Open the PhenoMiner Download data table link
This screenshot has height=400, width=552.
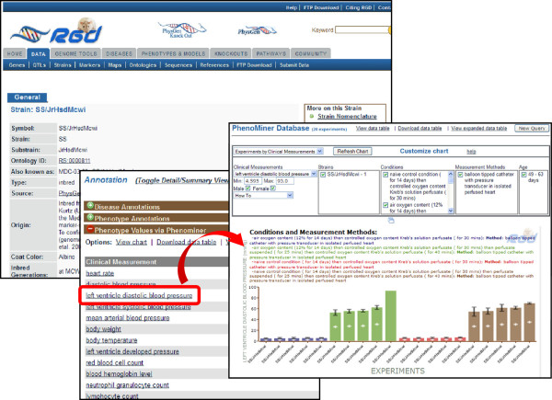point(420,129)
